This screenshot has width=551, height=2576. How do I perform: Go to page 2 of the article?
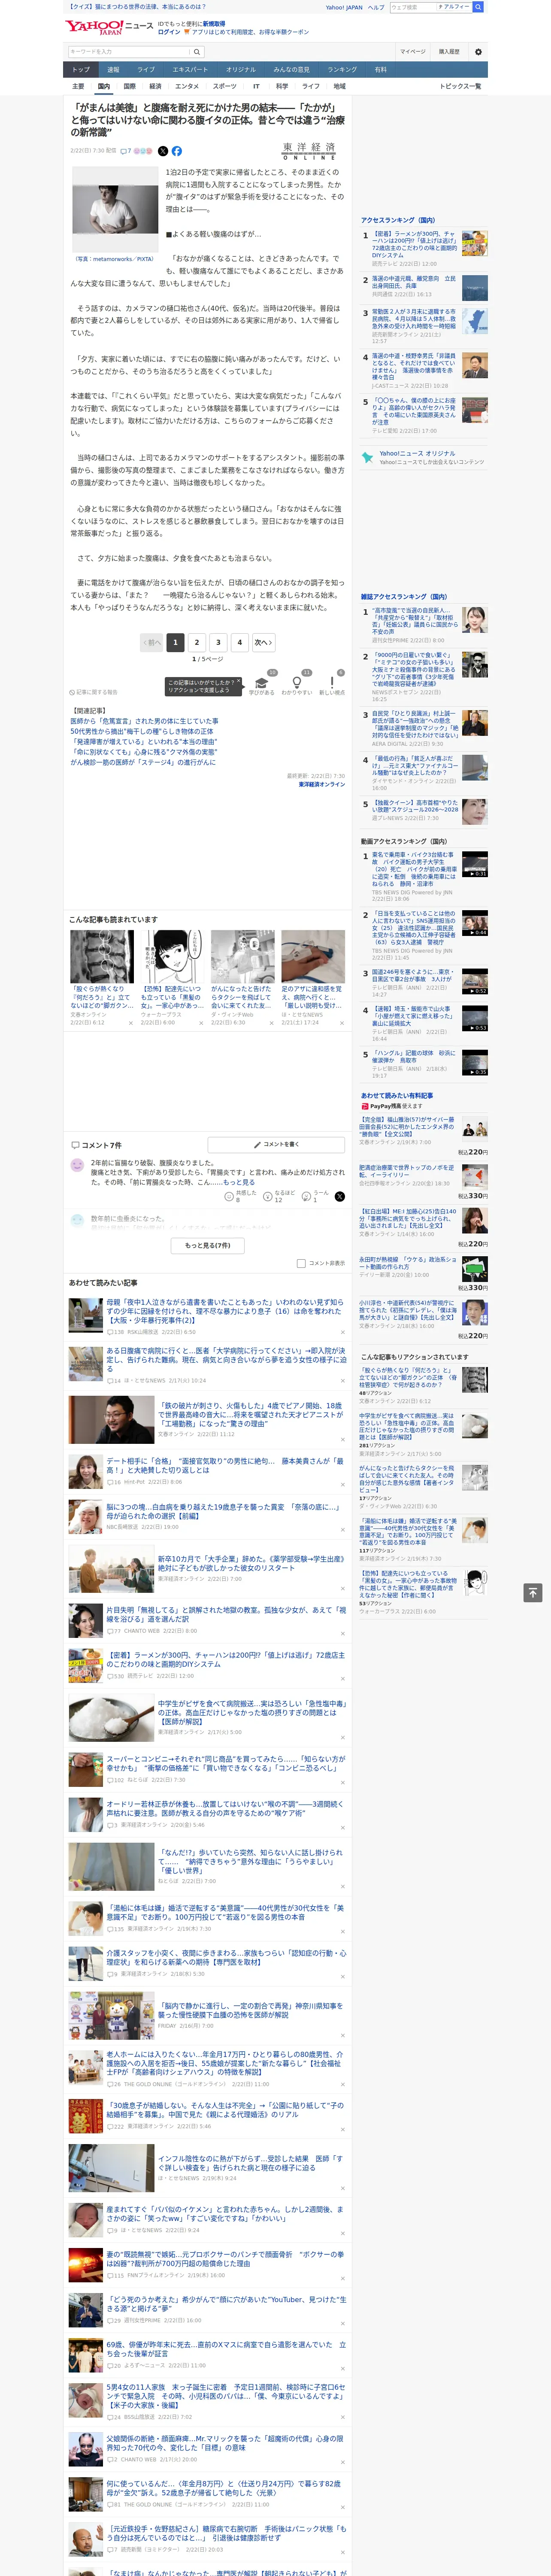point(197,643)
